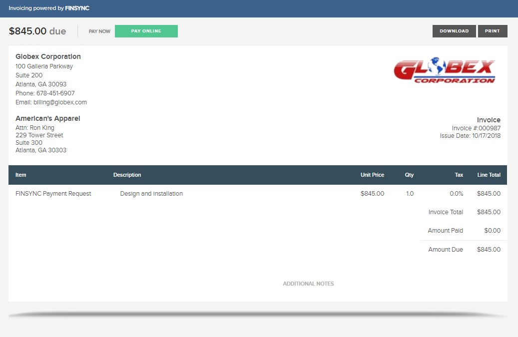Click the Qty column header
Image resolution: width=518 pixels, height=337 pixels.
409,175
